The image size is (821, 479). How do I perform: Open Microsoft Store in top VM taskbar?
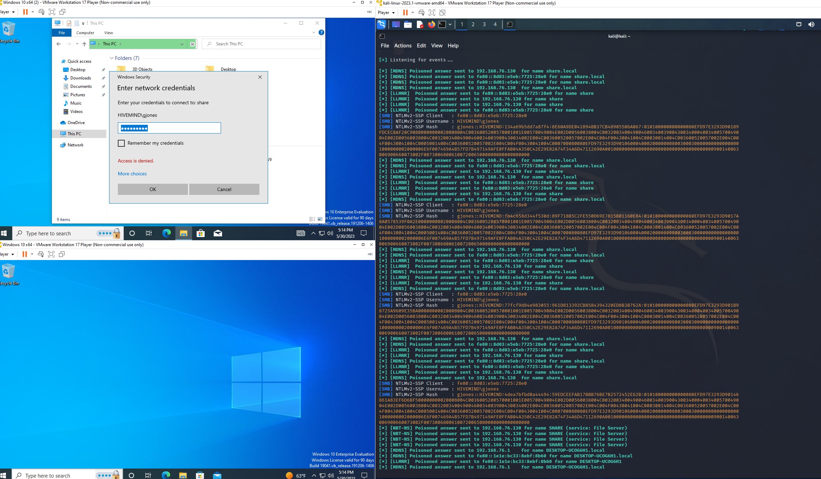tap(200, 233)
